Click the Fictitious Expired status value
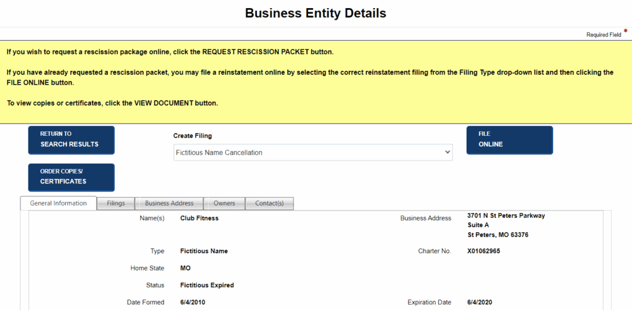 tap(207, 285)
